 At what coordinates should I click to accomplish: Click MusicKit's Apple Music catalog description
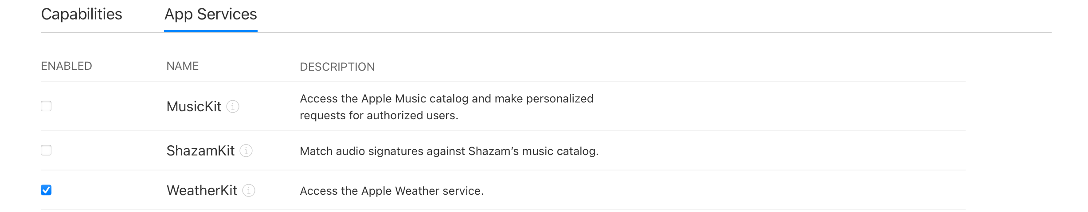pos(446,107)
